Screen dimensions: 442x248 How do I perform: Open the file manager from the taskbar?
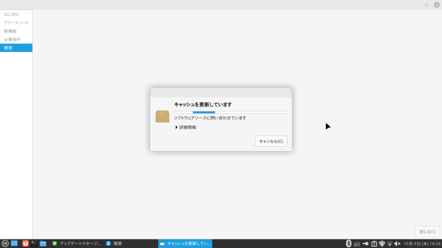[x=43, y=243]
